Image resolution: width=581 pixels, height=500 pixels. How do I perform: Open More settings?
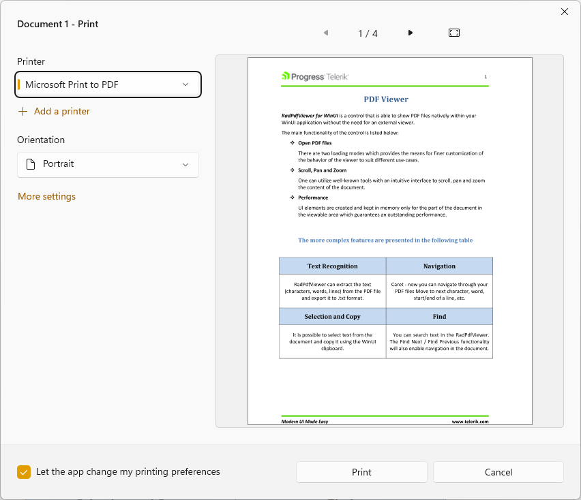(x=46, y=196)
